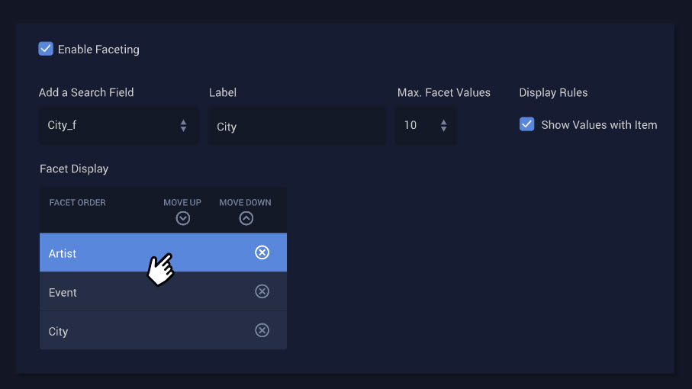Select the Artist row in facet order
The height and width of the screenshot is (389, 692).
click(x=163, y=252)
